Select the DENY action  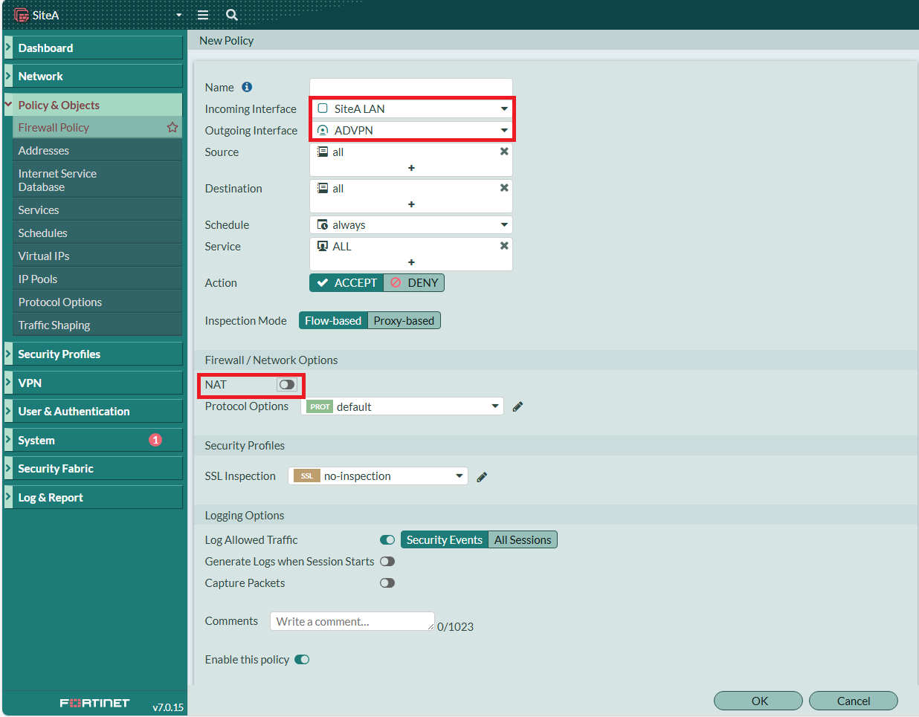tap(414, 283)
